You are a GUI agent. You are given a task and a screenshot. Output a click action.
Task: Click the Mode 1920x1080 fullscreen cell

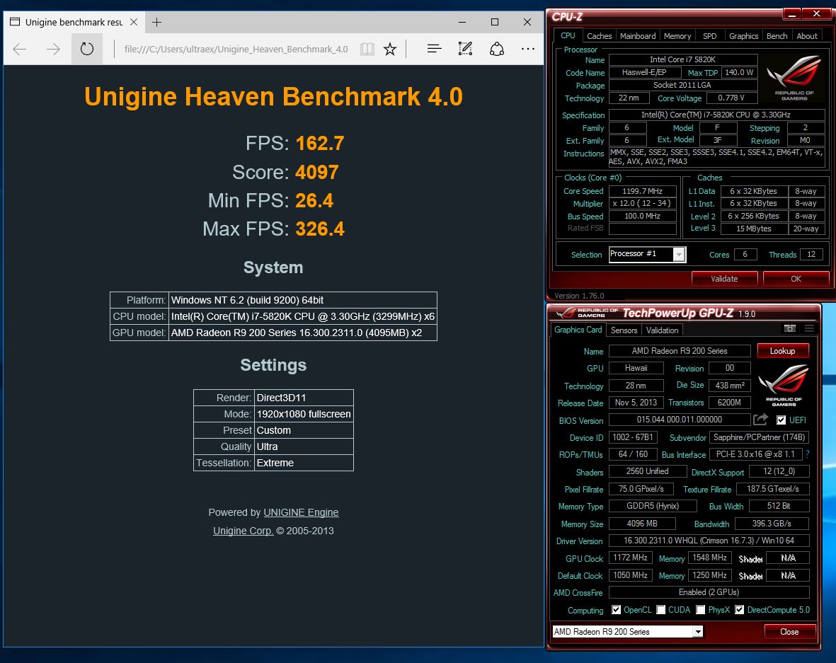[304, 414]
